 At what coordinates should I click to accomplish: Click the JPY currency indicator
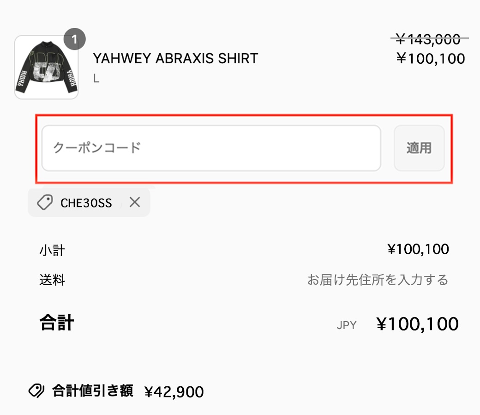347,325
